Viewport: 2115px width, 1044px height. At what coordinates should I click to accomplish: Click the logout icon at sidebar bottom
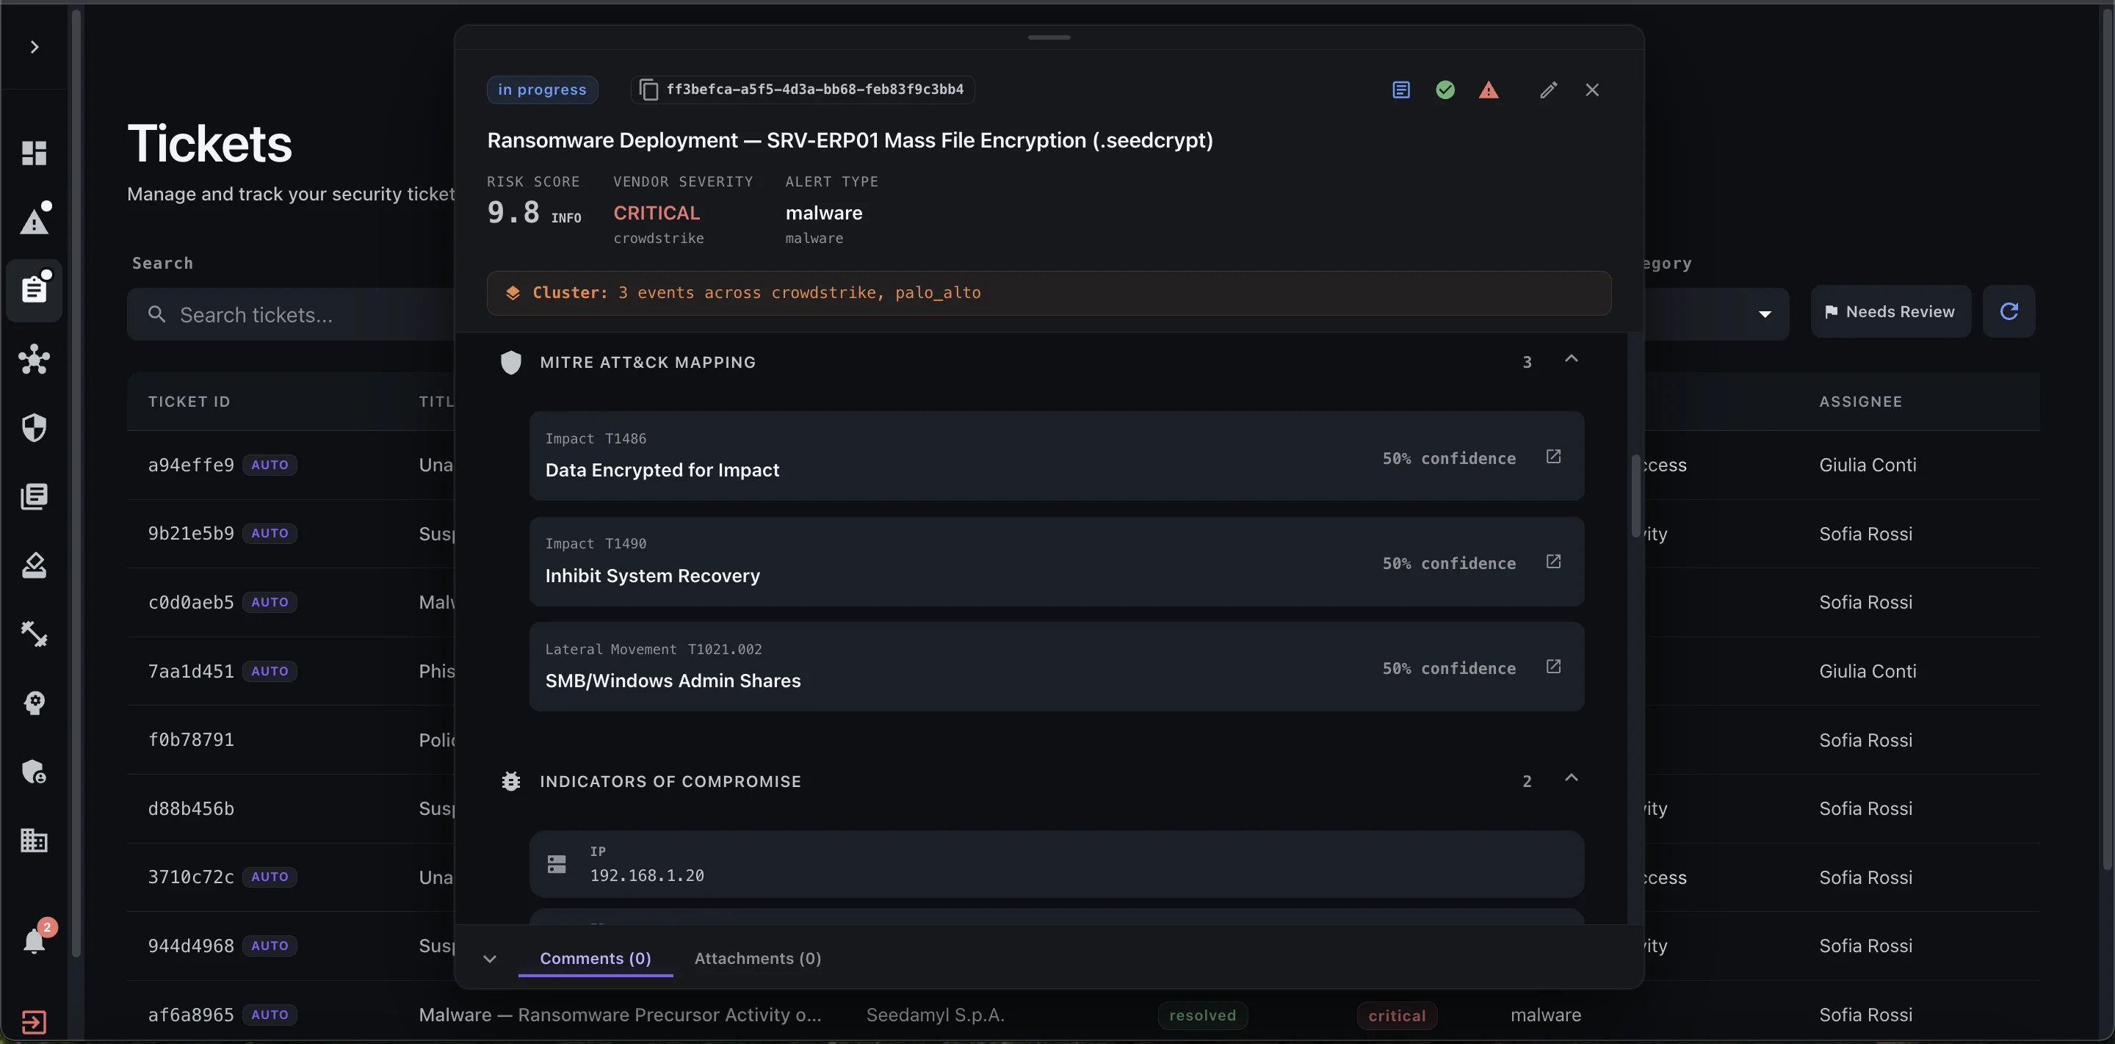pyautogui.click(x=34, y=1022)
